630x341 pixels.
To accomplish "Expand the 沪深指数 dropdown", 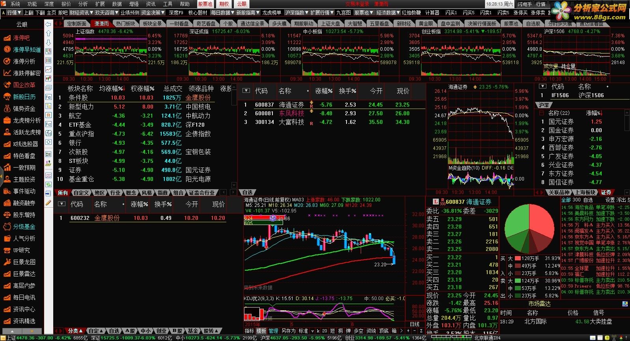I will point(297,13).
